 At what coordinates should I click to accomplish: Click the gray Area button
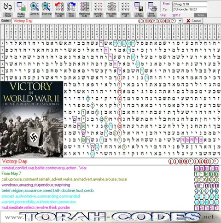[200, 15]
